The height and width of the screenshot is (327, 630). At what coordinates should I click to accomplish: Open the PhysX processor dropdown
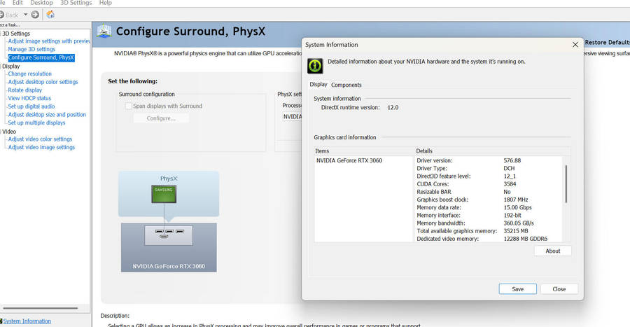click(292, 117)
